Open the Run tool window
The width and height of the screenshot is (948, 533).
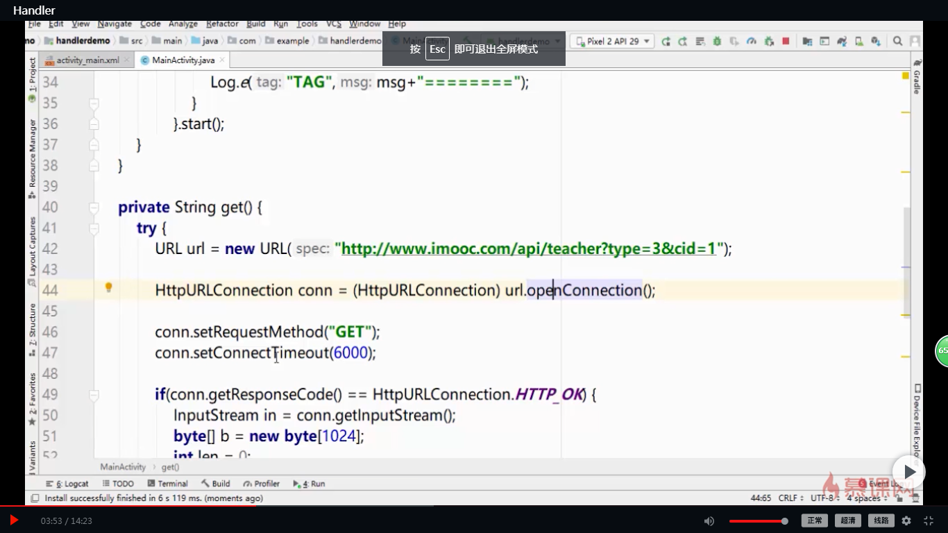(x=310, y=484)
